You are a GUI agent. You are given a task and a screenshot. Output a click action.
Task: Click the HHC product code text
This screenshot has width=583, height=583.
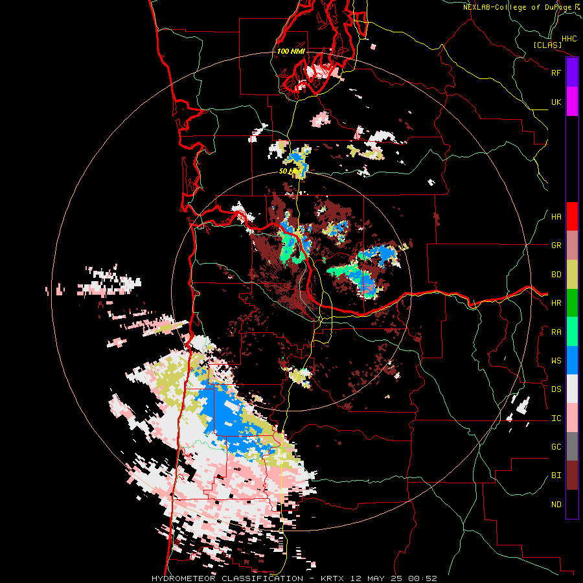pyautogui.click(x=569, y=39)
